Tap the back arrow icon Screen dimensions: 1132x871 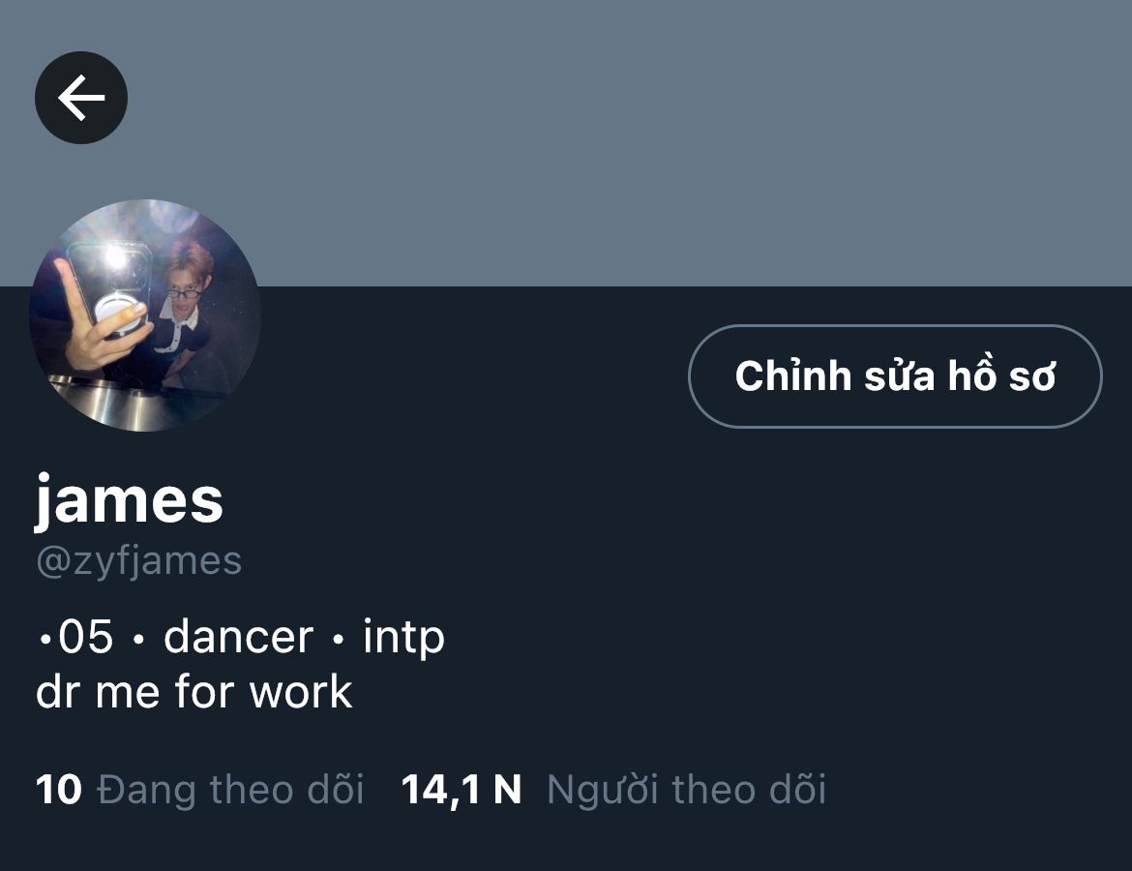click(81, 98)
